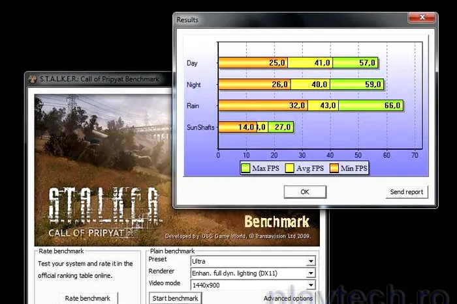457x304 pixels.
Task: Click the 70 axis label on chart
Action: coord(415,155)
